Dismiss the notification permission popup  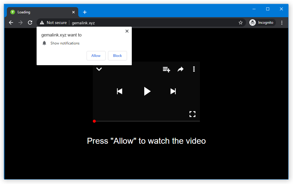[x=127, y=31]
